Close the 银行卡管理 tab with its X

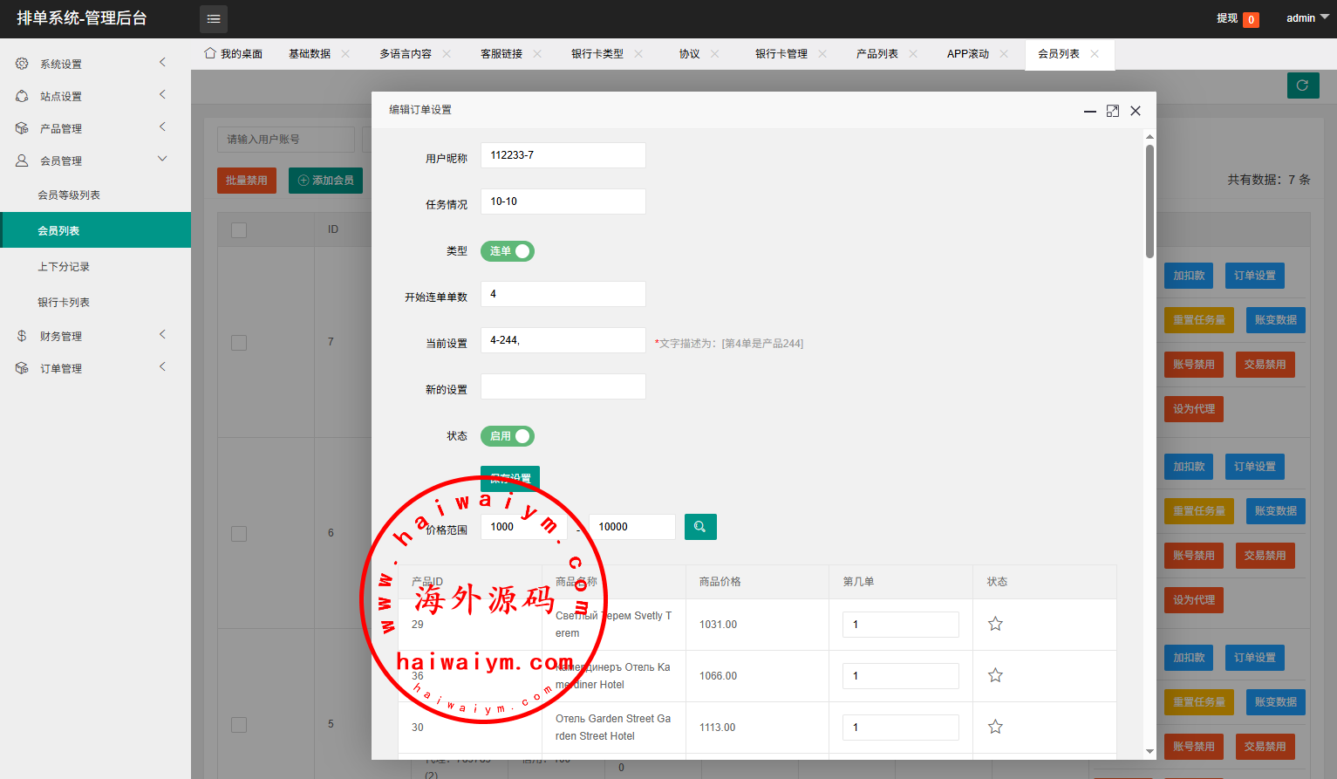[822, 54]
